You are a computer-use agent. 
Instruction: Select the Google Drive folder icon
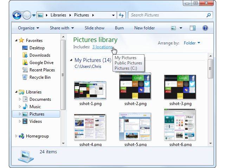(x=25, y=62)
